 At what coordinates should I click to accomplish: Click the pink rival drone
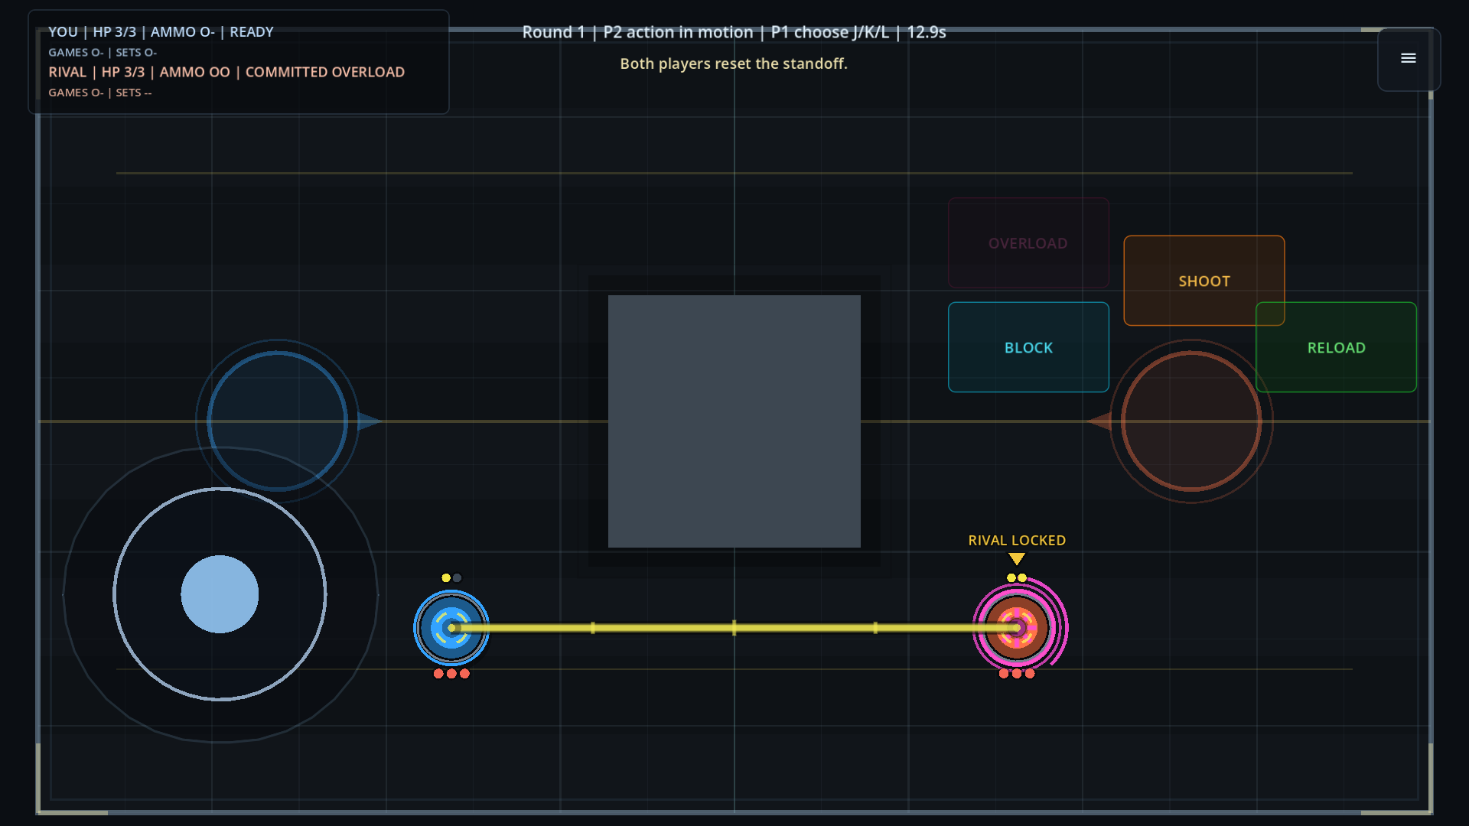(1018, 628)
